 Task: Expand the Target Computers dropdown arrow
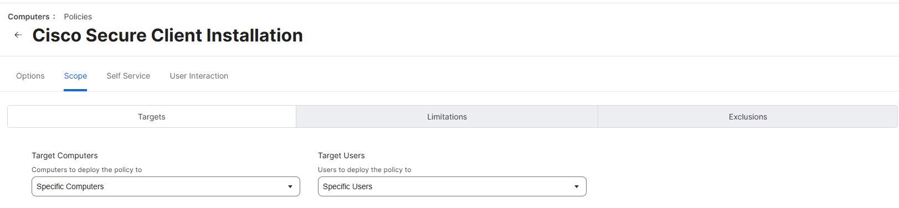[x=290, y=187]
